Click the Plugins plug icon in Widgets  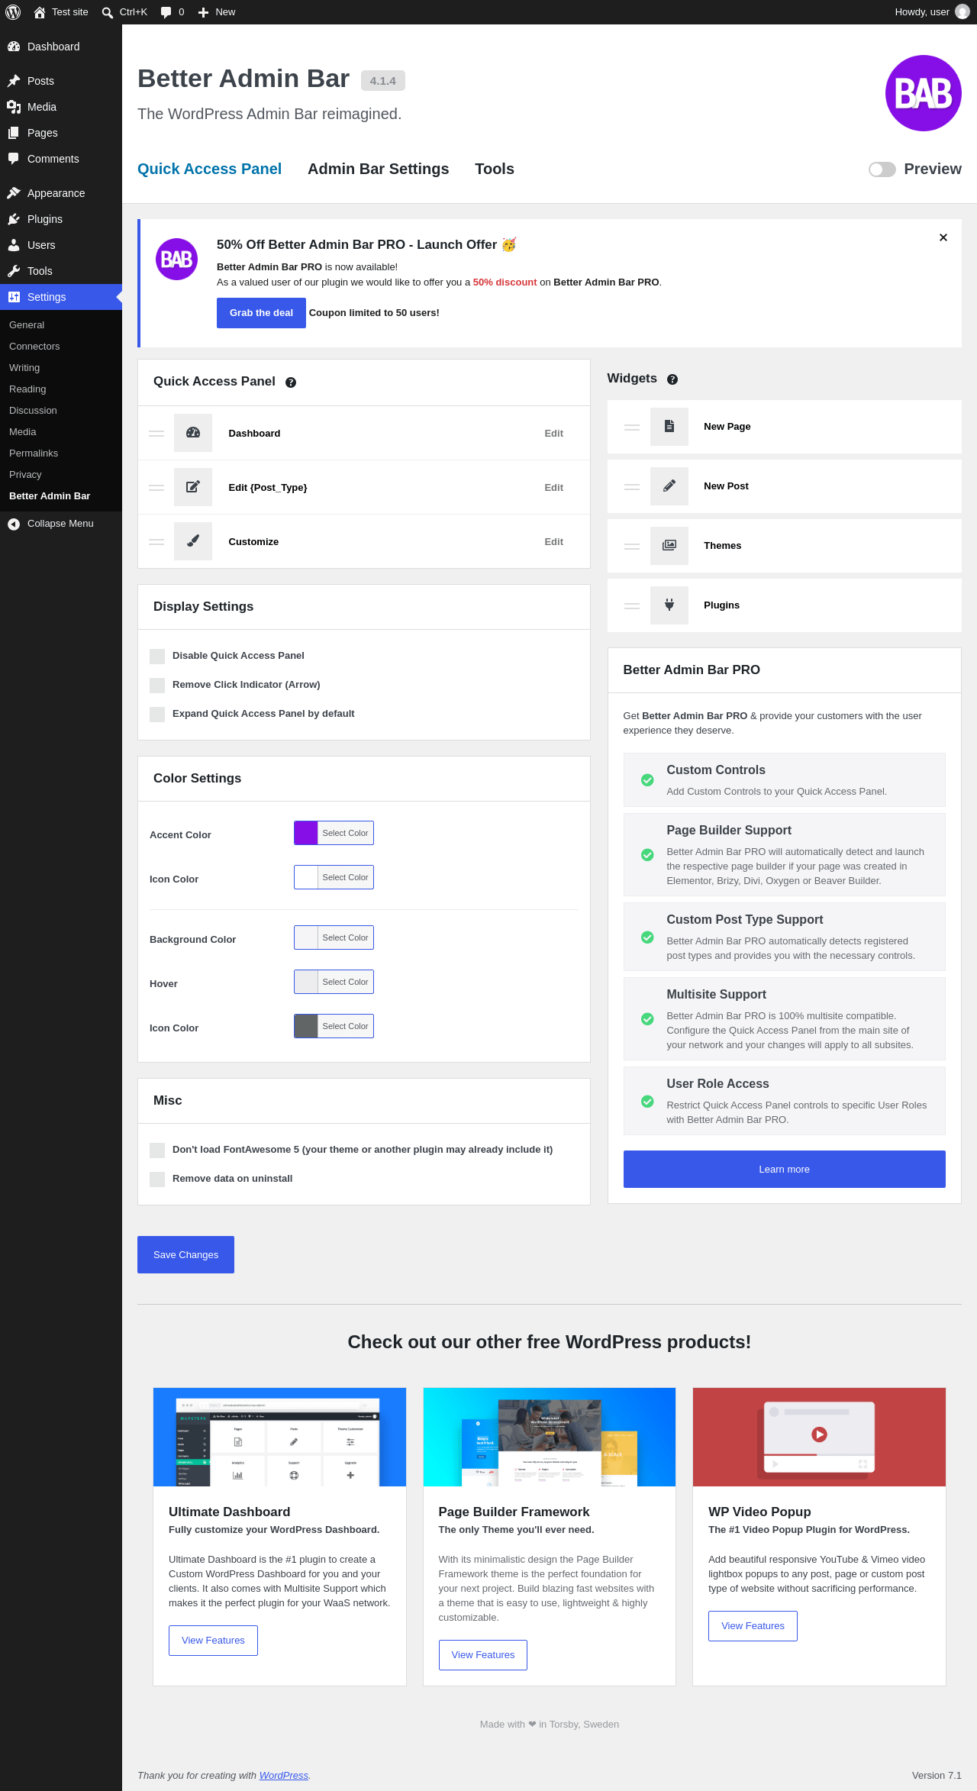tap(669, 605)
